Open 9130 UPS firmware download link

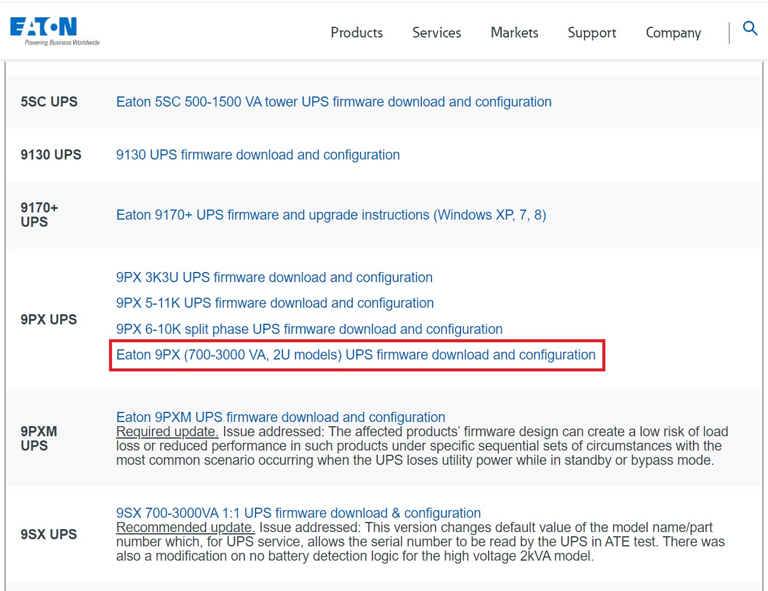coord(258,155)
